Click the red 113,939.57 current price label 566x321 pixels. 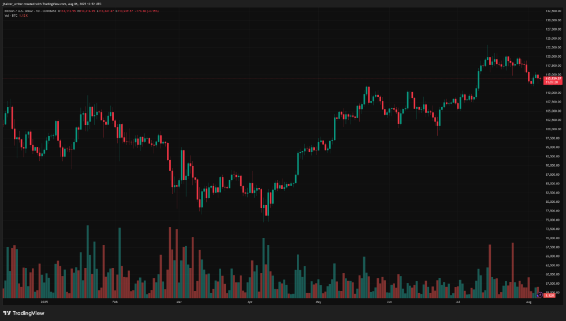pyautogui.click(x=554, y=78)
